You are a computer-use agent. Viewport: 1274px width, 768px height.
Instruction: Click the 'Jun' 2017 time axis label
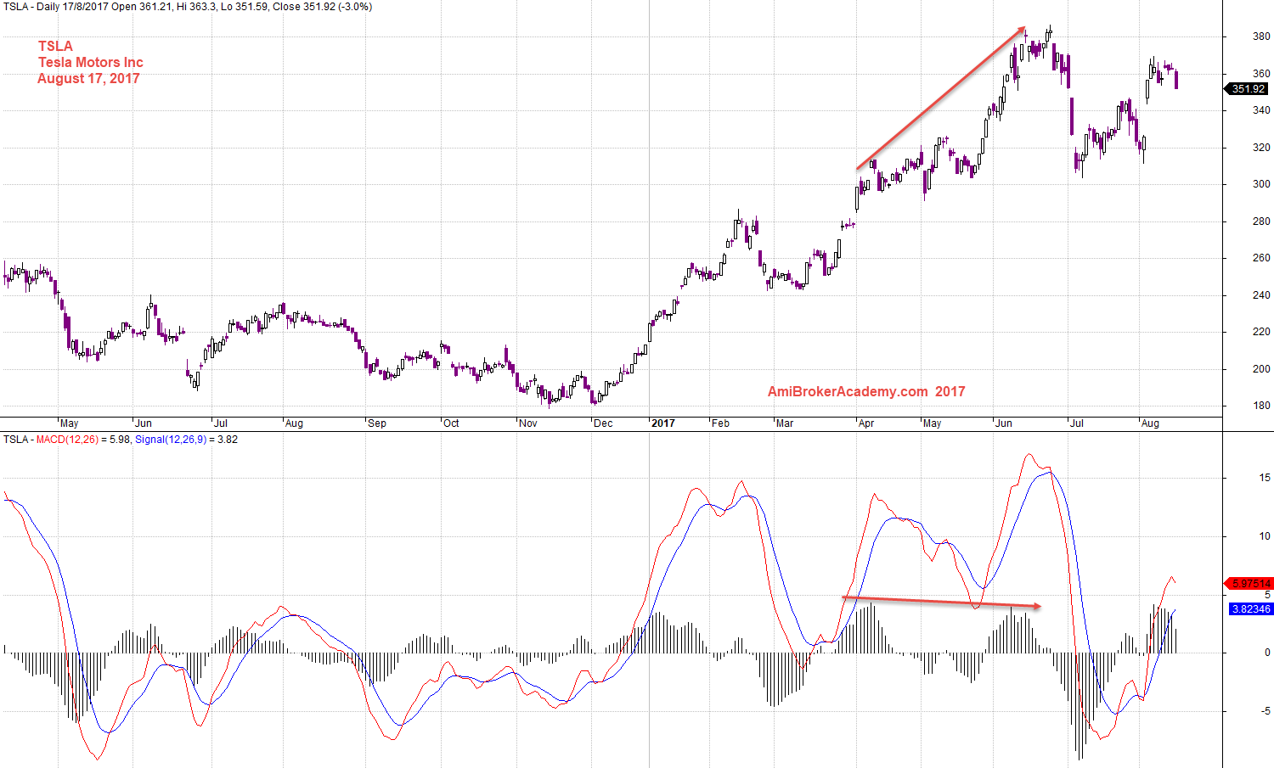(1004, 423)
